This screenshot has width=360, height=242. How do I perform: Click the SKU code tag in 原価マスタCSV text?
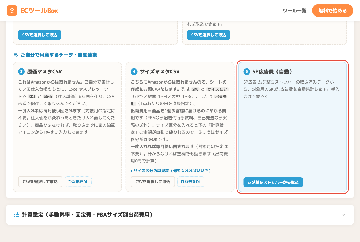point(32,97)
